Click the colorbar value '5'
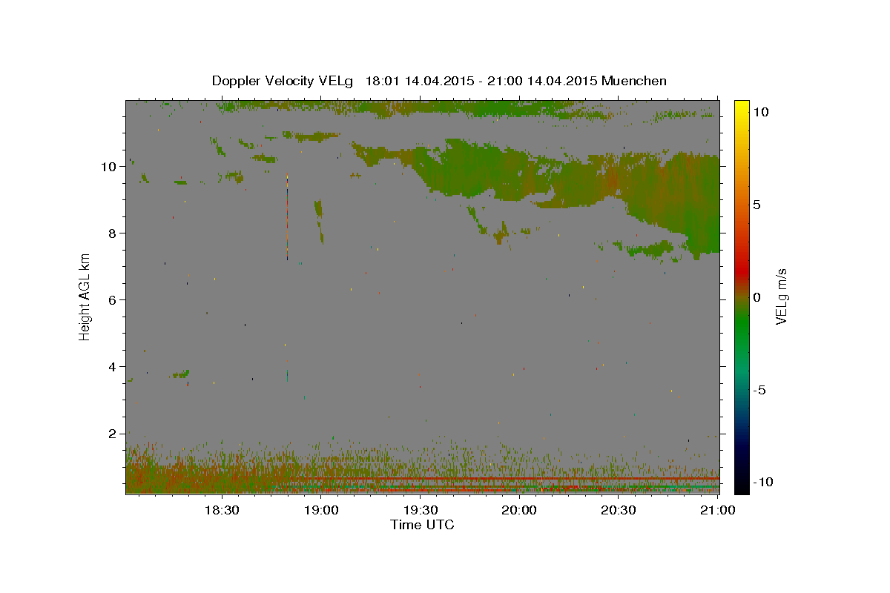This screenshot has width=890, height=593. pyautogui.click(x=757, y=204)
